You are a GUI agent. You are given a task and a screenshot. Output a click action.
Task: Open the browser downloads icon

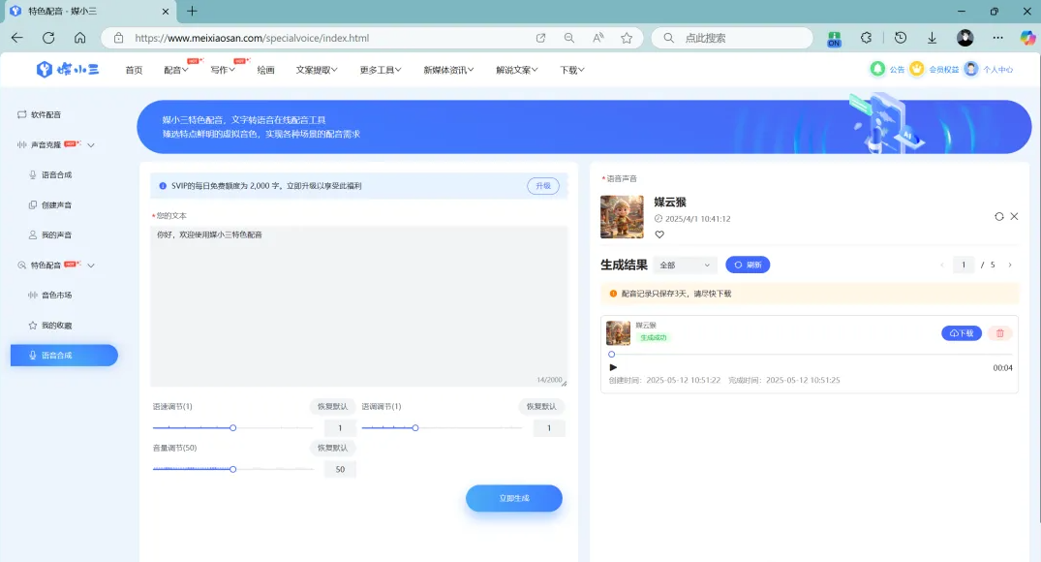pyautogui.click(x=933, y=38)
